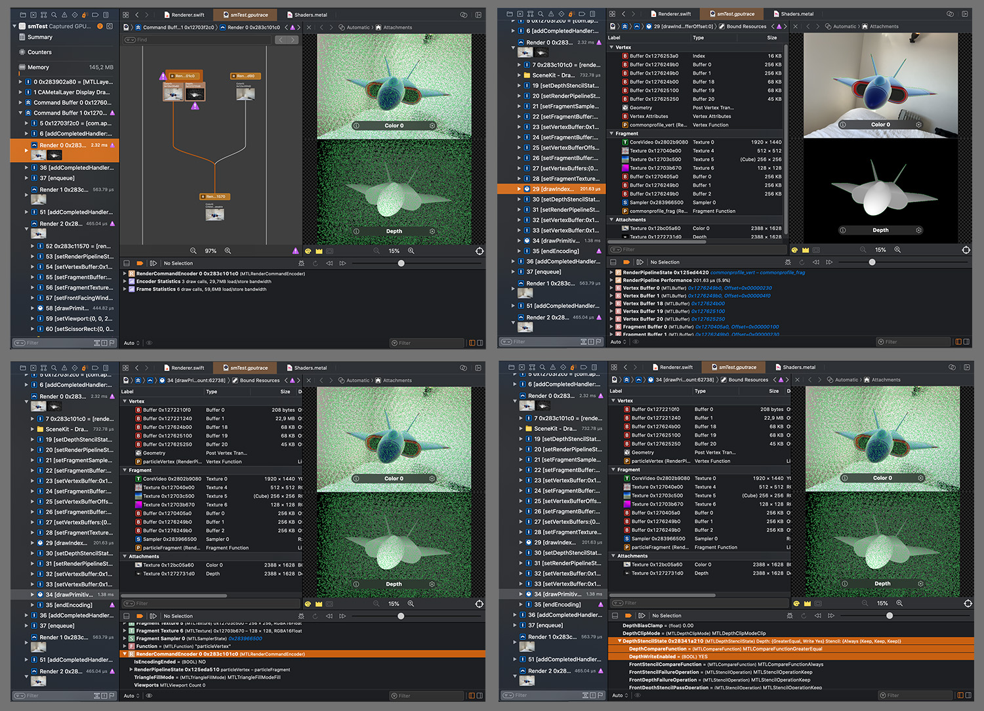Expand Frame Statistics row in top-left window
This screenshot has height=711, width=984.
pyautogui.click(x=125, y=289)
